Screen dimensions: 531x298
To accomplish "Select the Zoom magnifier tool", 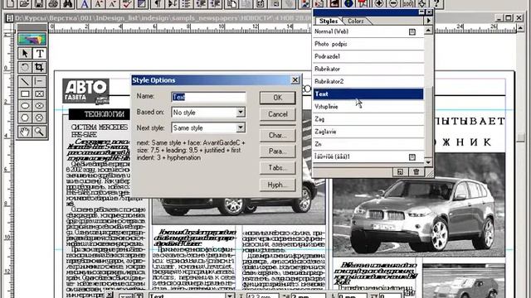I will [x=40, y=132].
